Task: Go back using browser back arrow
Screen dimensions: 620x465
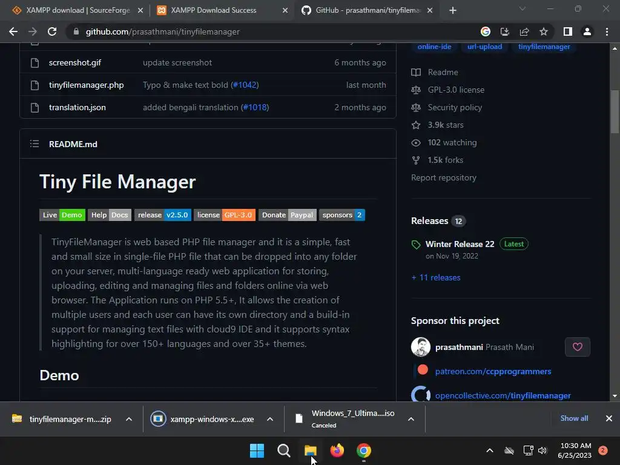Action: [13, 31]
